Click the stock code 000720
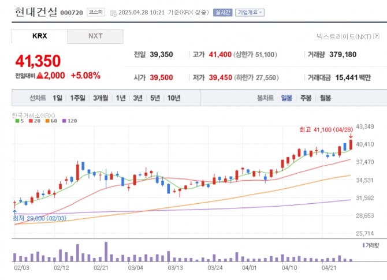 click(x=72, y=13)
